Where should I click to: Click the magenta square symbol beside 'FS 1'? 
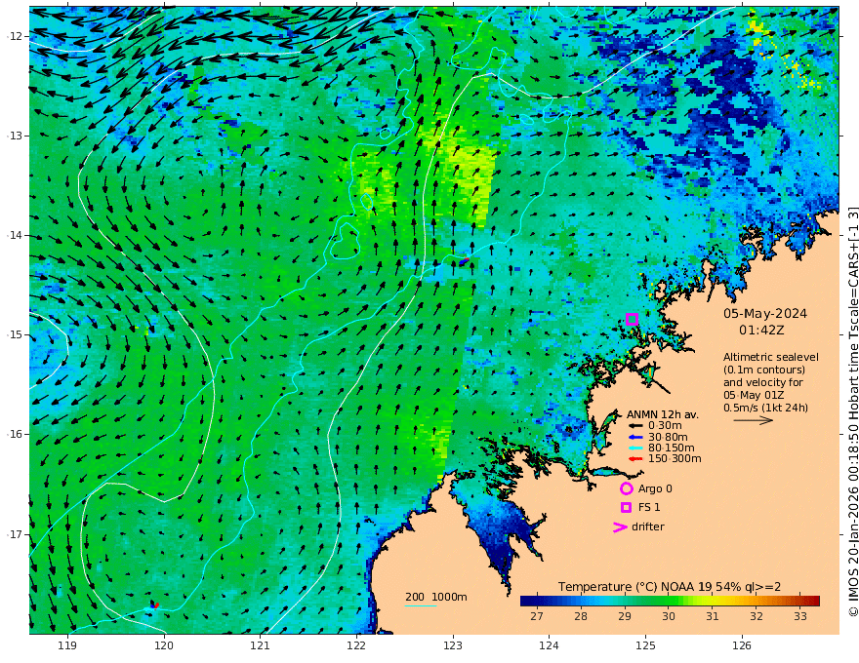coord(626,508)
